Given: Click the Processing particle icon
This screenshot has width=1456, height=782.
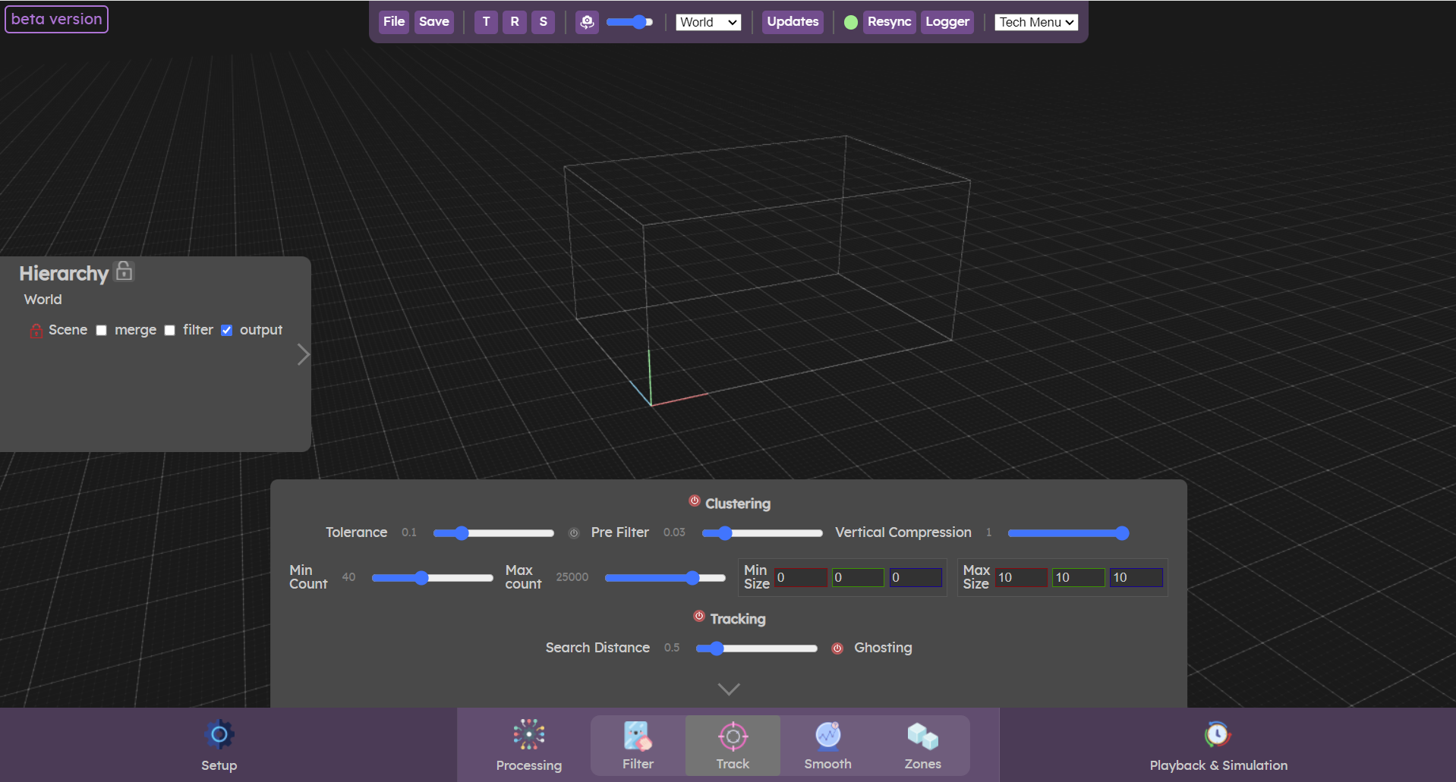Looking at the screenshot, I should pyautogui.click(x=528, y=733).
